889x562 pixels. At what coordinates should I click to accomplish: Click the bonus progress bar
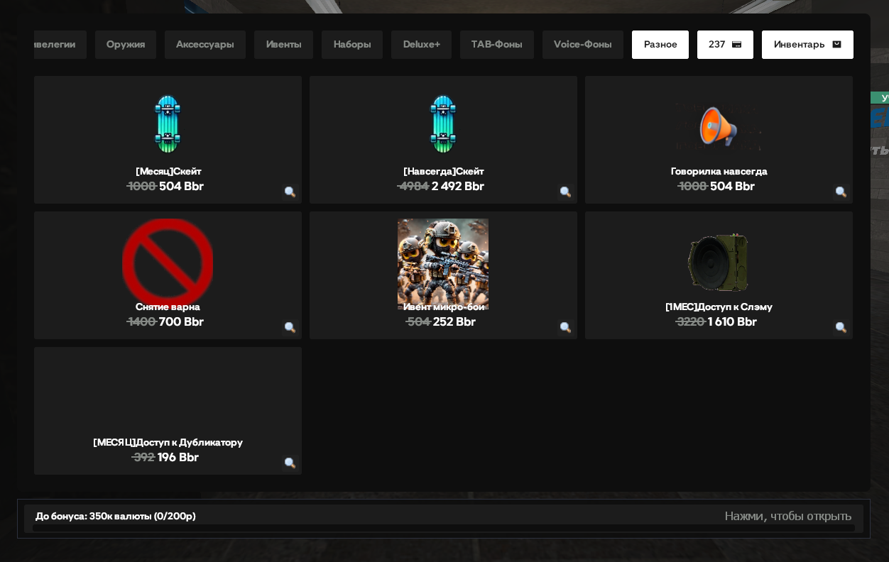coord(444,528)
